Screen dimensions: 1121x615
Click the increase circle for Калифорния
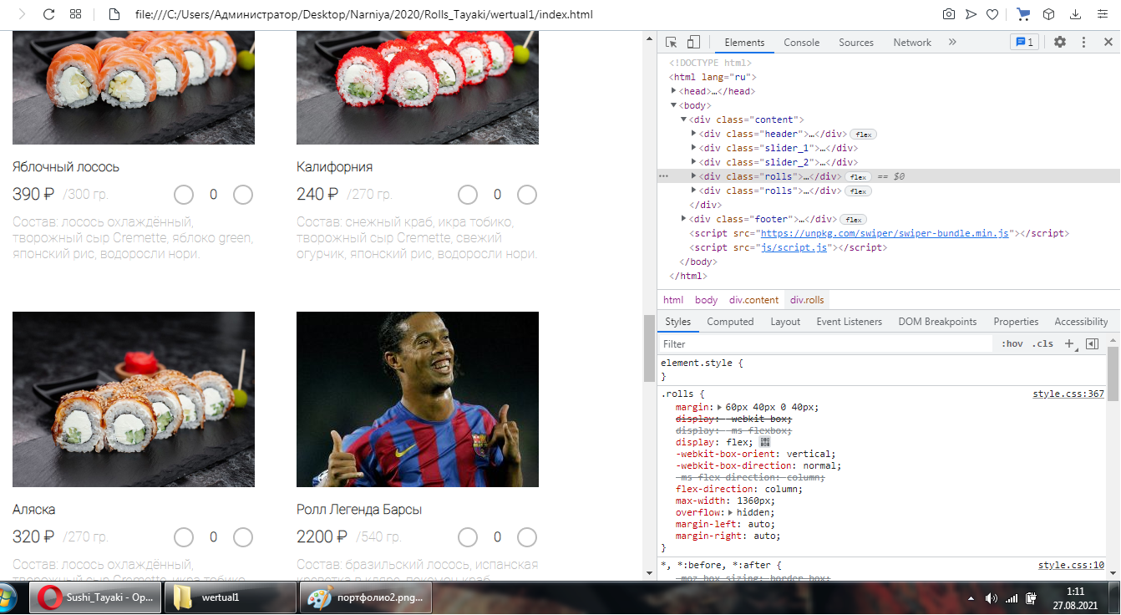pyautogui.click(x=527, y=195)
